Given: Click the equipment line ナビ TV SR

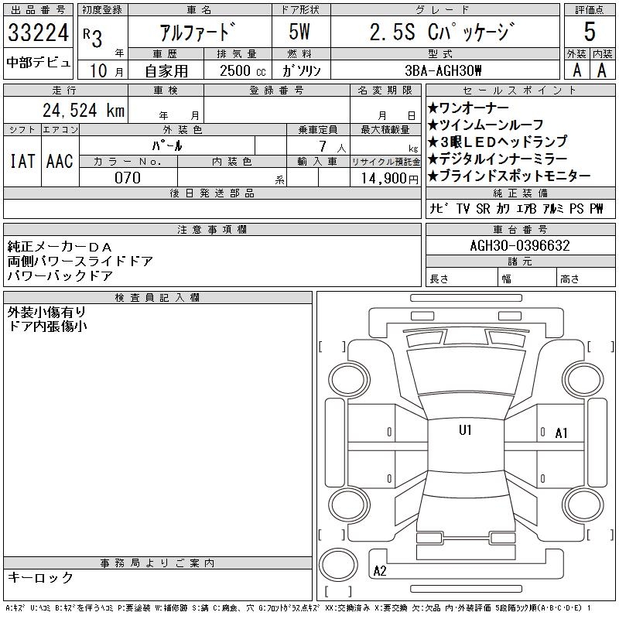Looking at the screenshot, I should coord(516,208).
